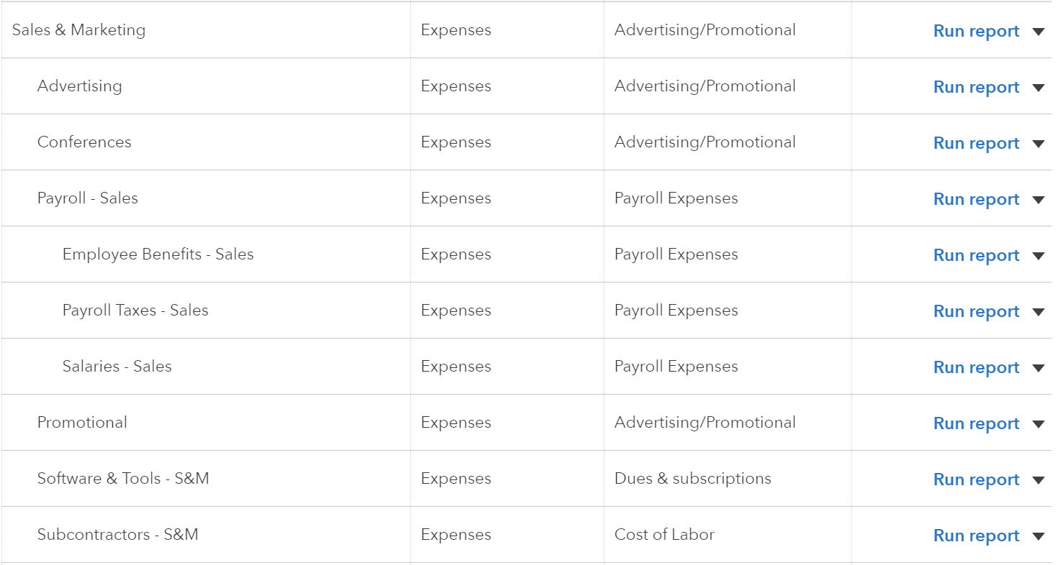Viewport: 1063px width, 565px height.
Task: Run report for the Sales & Marketing account
Action: tap(976, 31)
